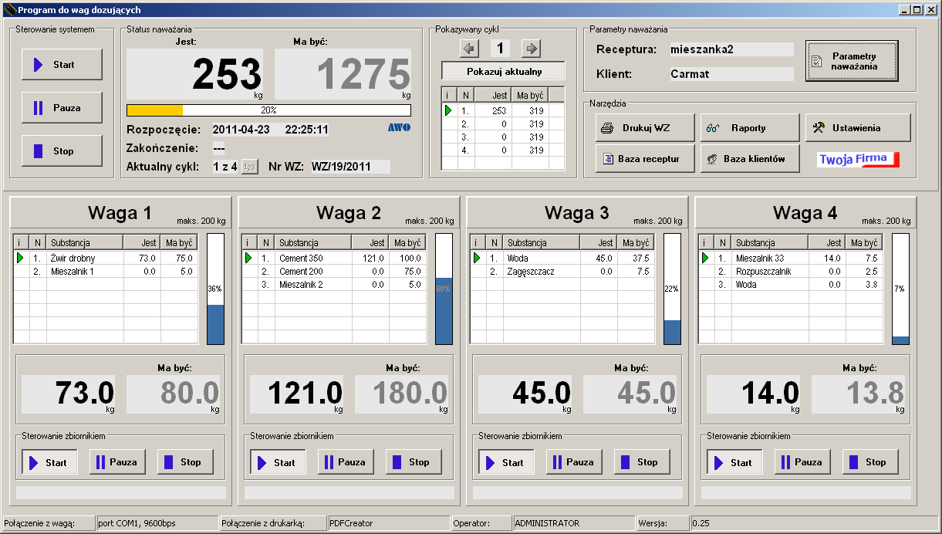The image size is (942, 534).
Task: Click Klient field Carmat
Action: 731,74
